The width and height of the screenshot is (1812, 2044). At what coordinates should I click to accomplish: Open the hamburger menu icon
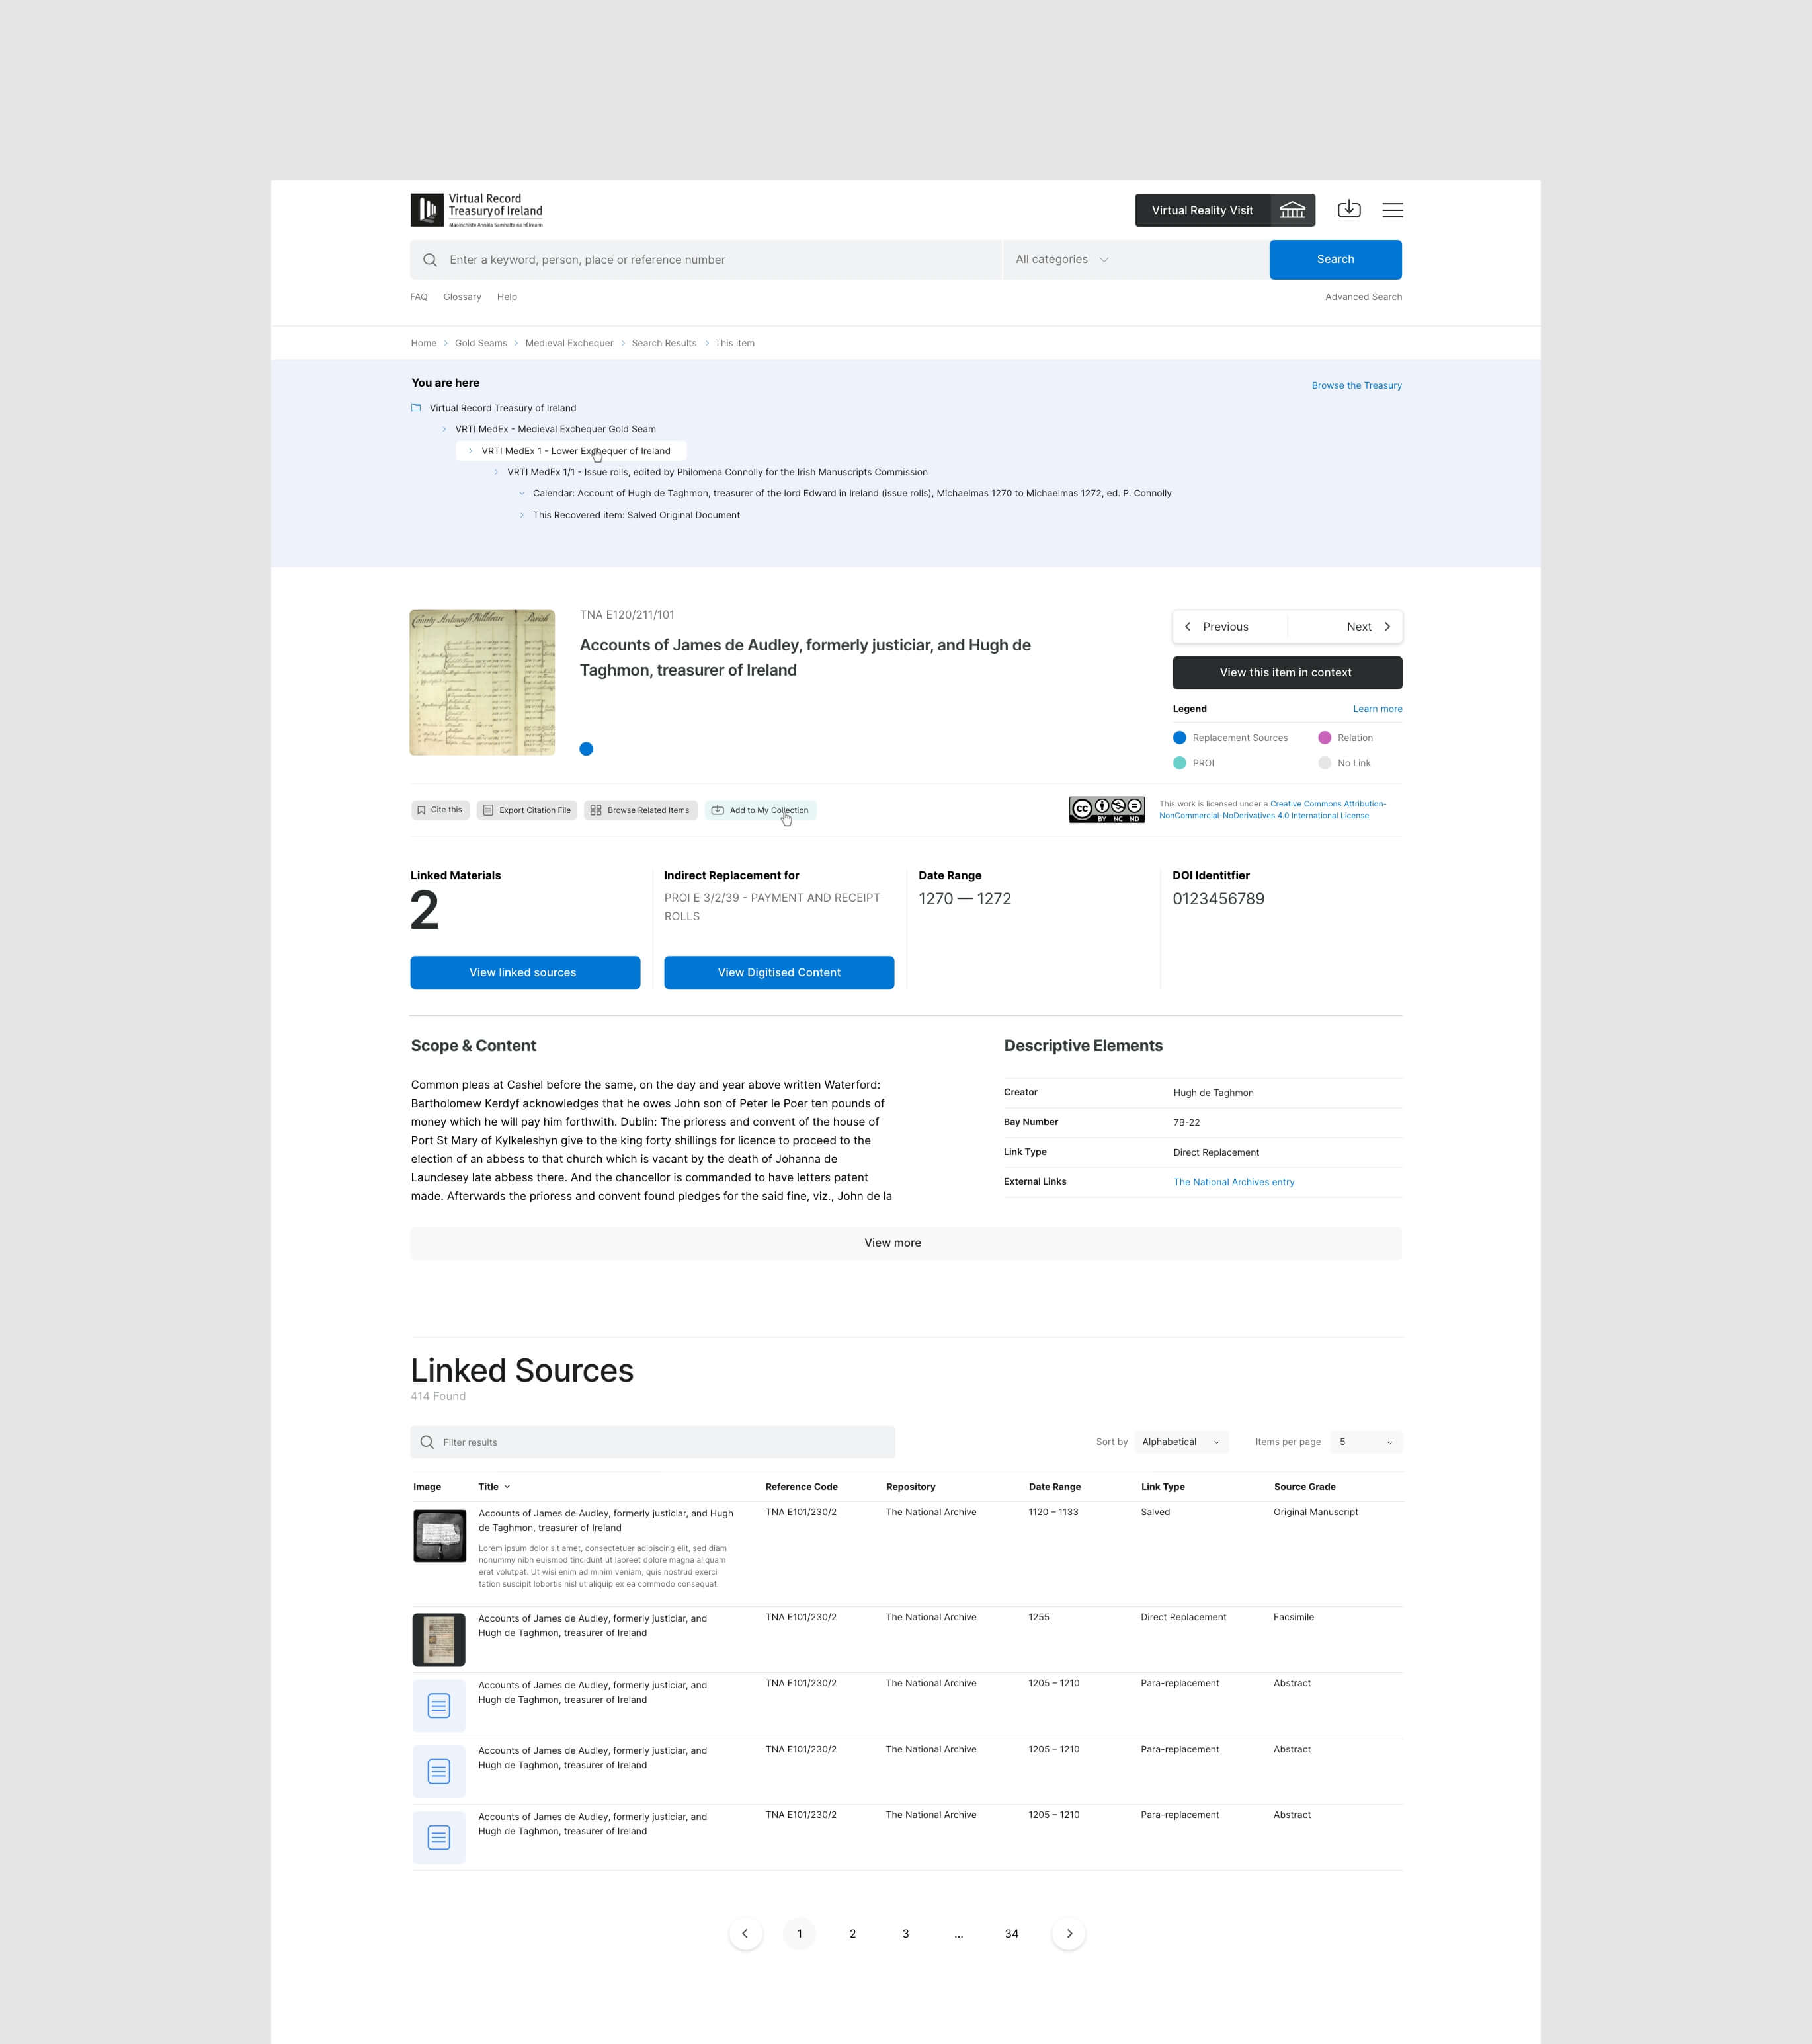click(1392, 210)
